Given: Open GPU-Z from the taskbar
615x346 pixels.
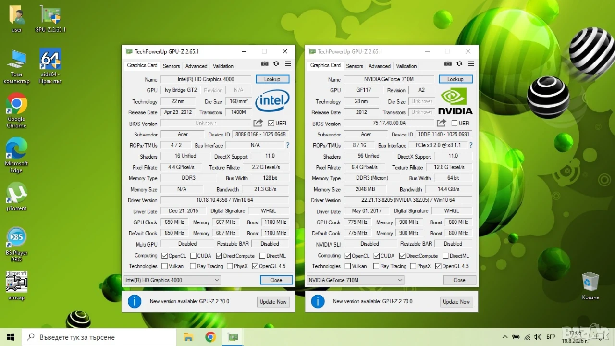Looking at the screenshot, I should 233,337.
